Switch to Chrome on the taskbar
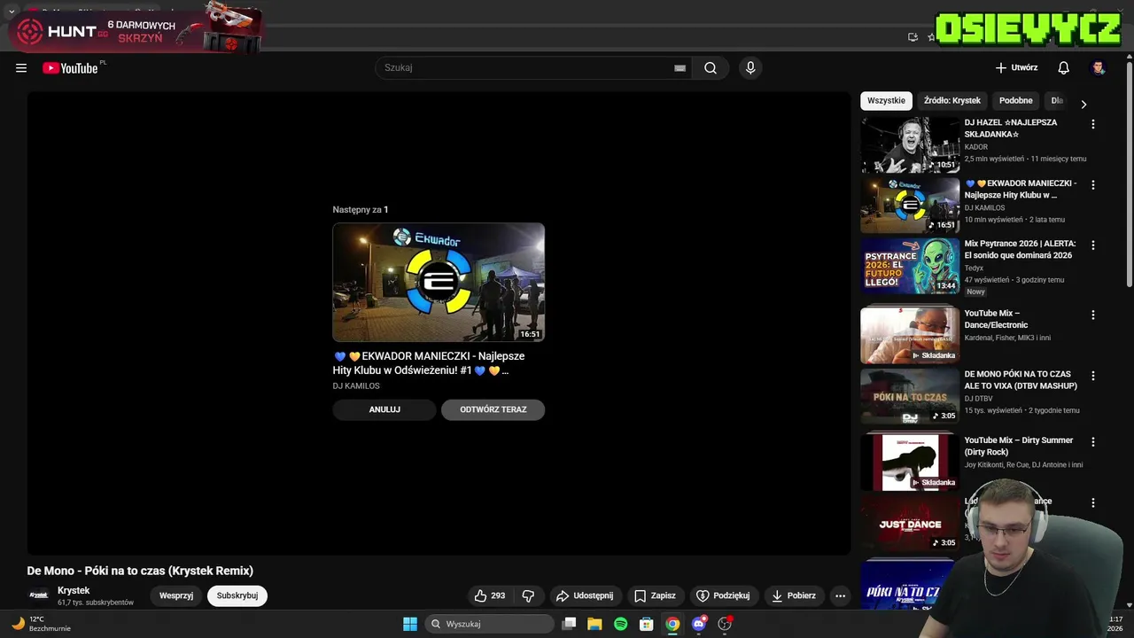The width and height of the screenshot is (1134, 638). (x=672, y=624)
